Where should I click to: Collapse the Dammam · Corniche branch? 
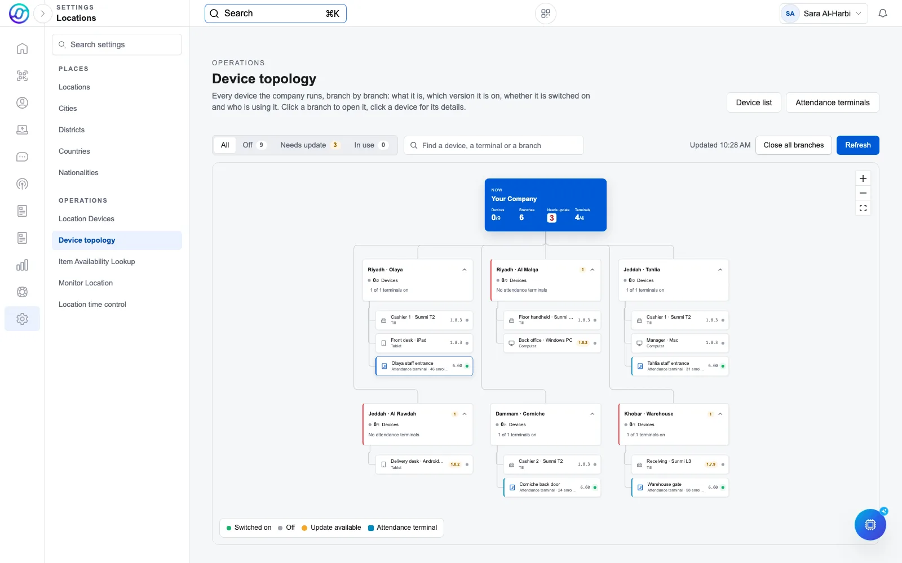(x=593, y=414)
